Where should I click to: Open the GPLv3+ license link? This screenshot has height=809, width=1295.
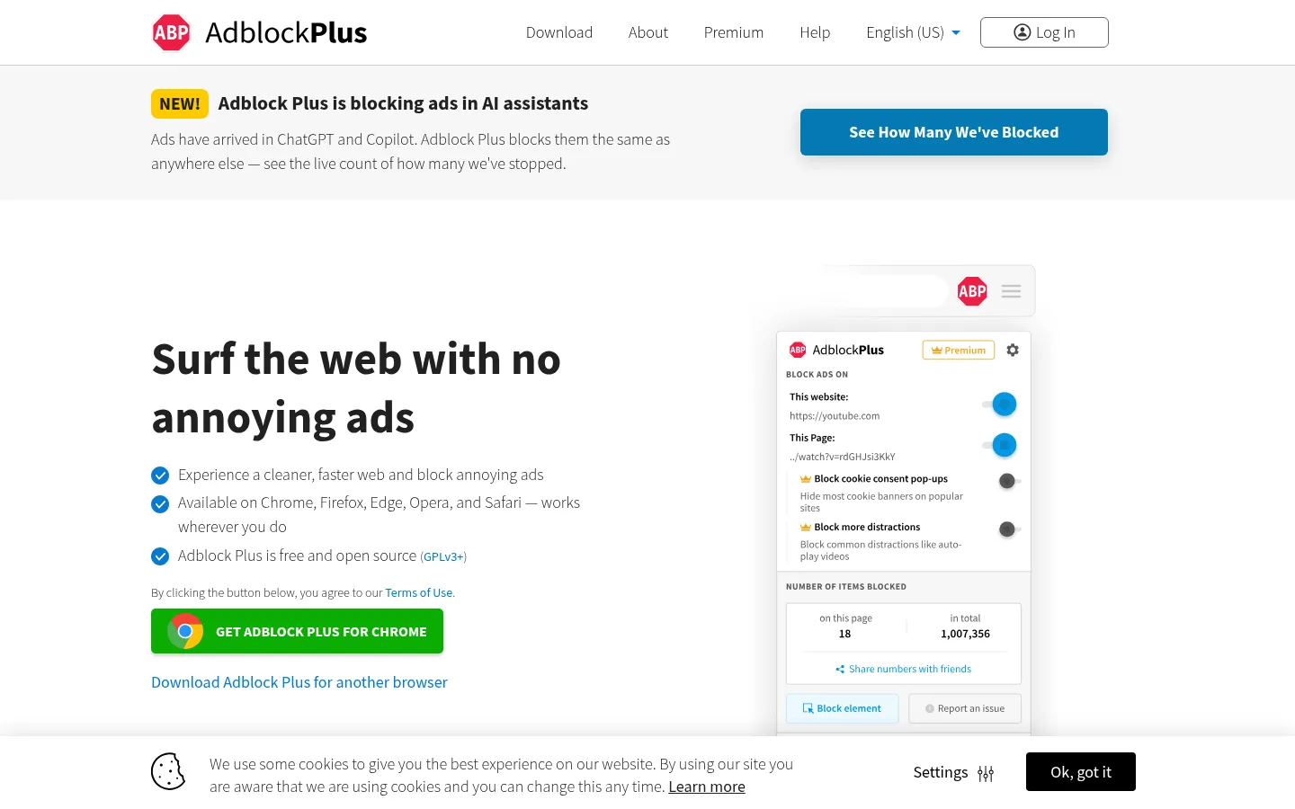[x=443, y=557]
